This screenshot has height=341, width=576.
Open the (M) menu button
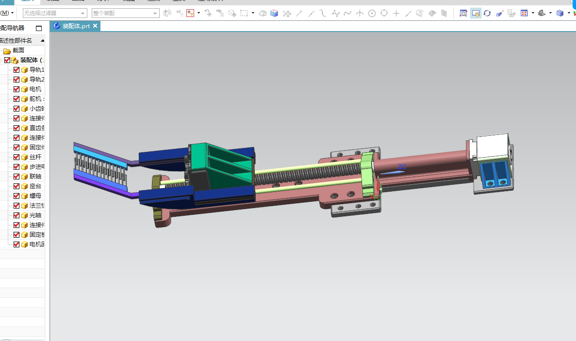(7, 13)
